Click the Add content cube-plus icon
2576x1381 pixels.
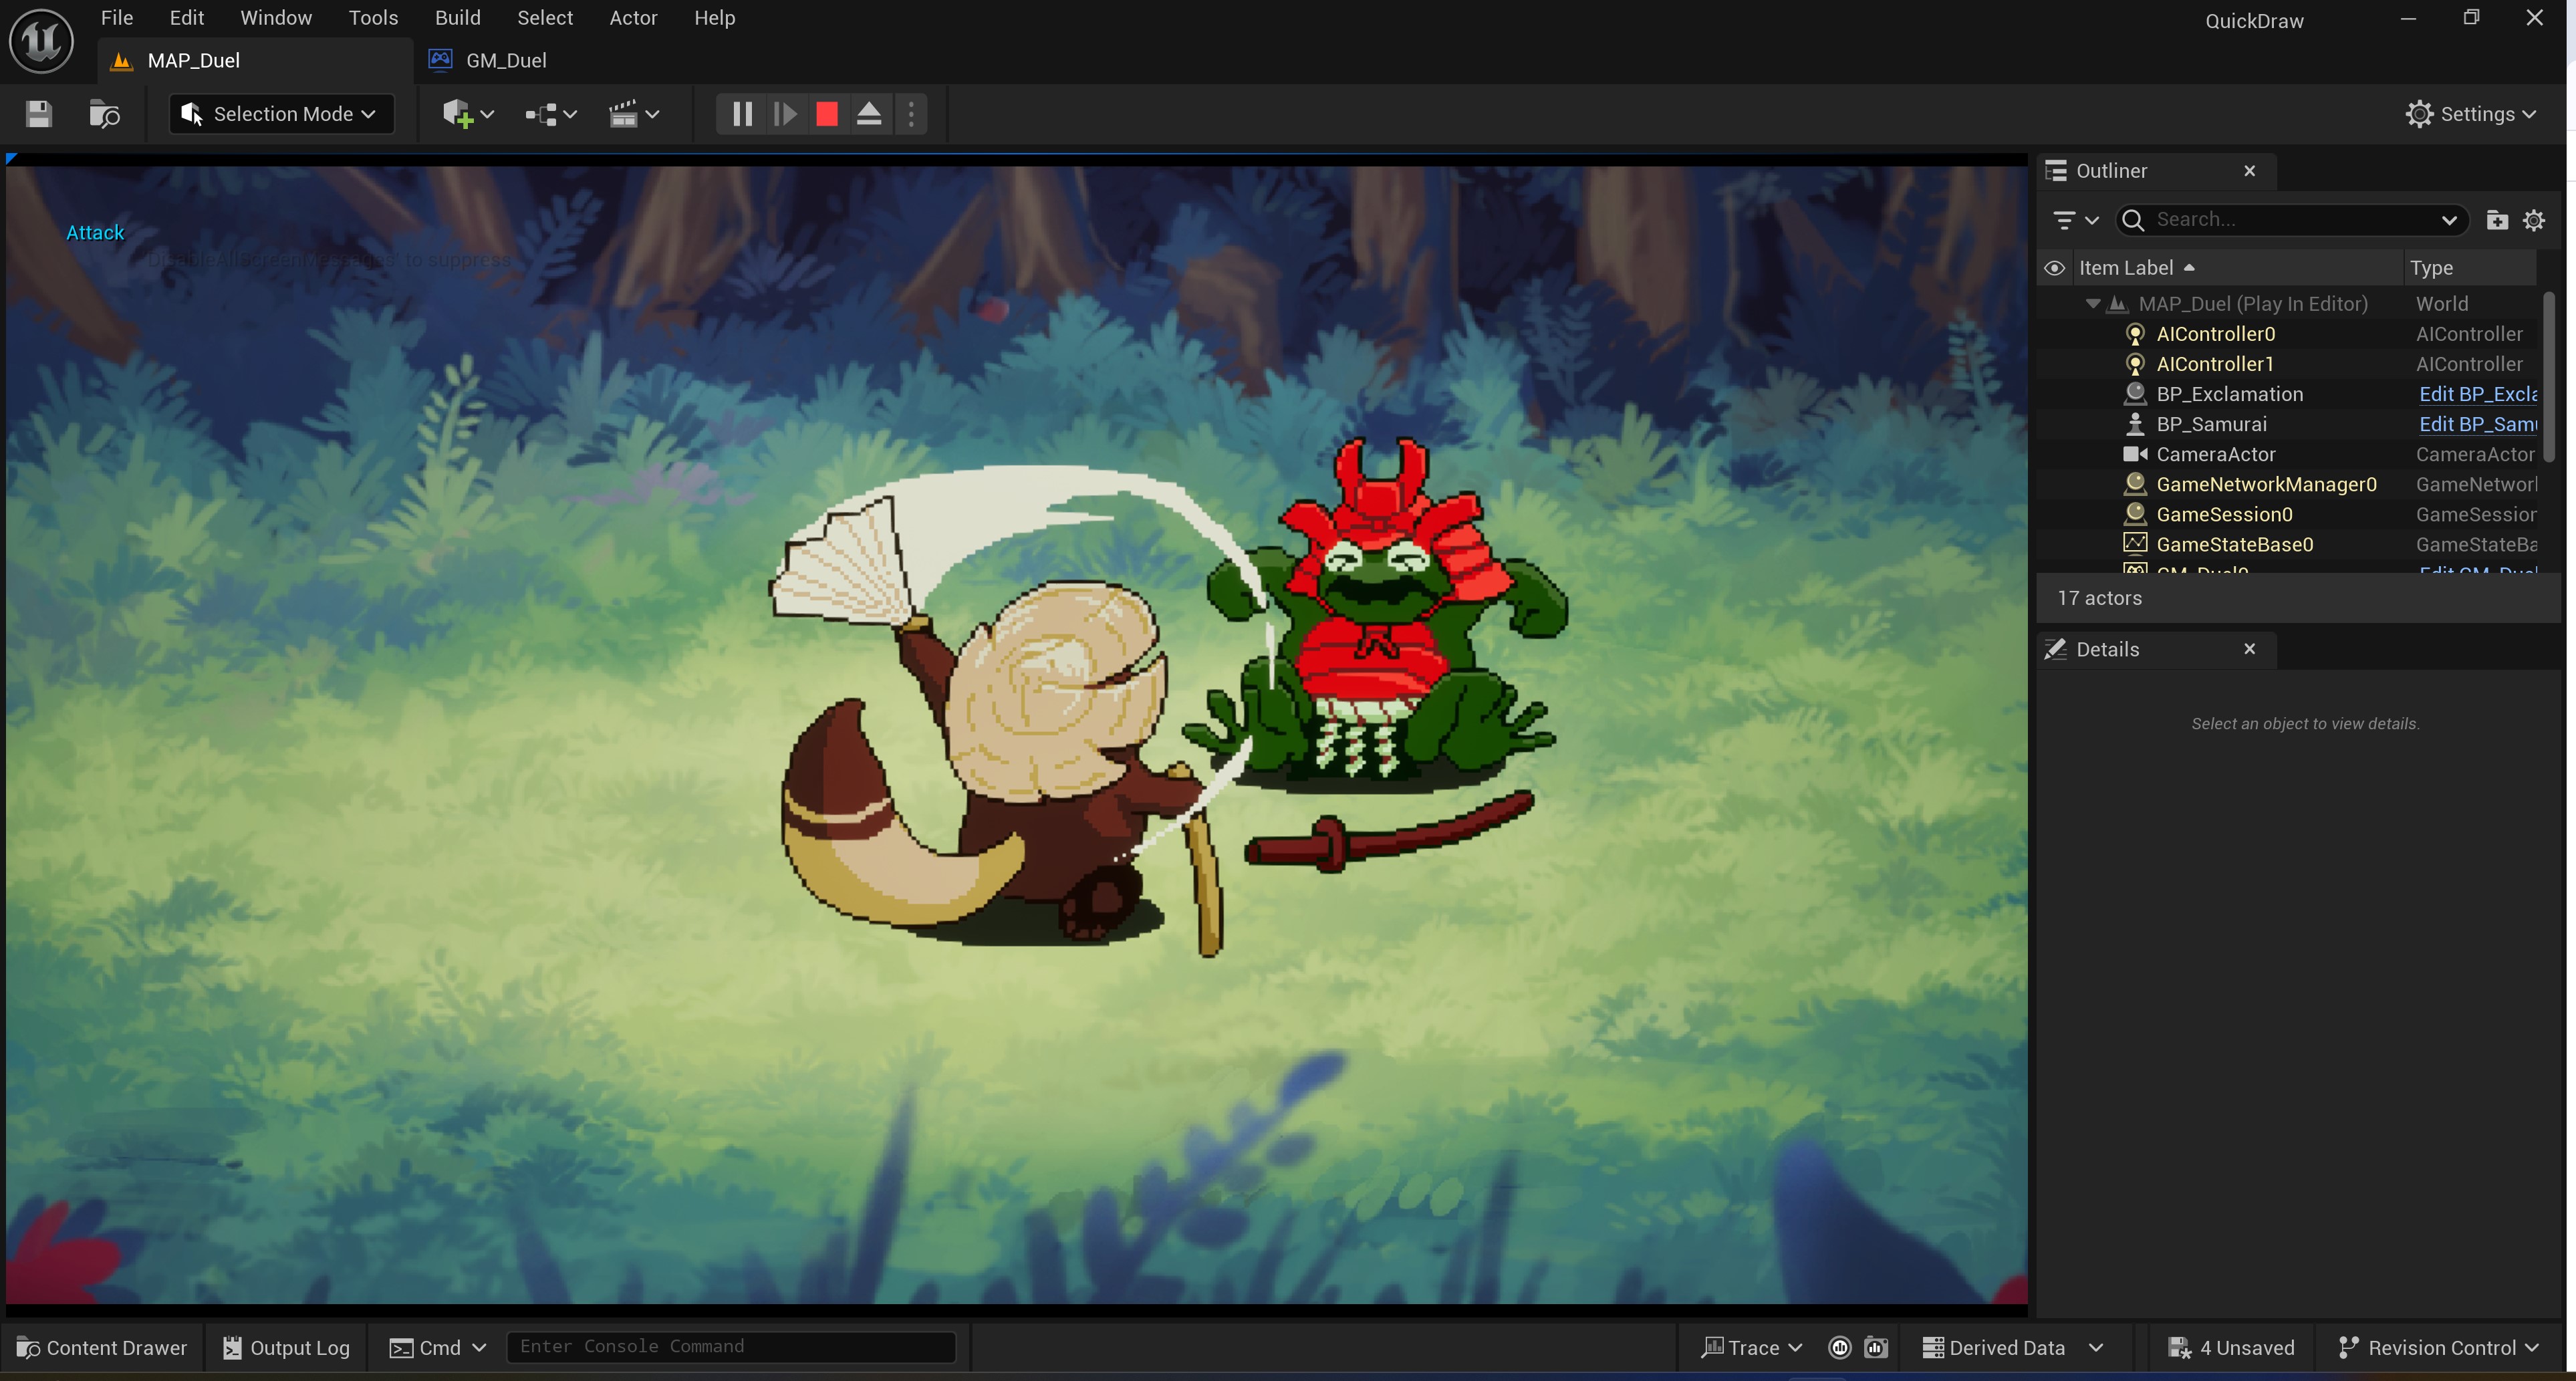click(x=458, y=114)
